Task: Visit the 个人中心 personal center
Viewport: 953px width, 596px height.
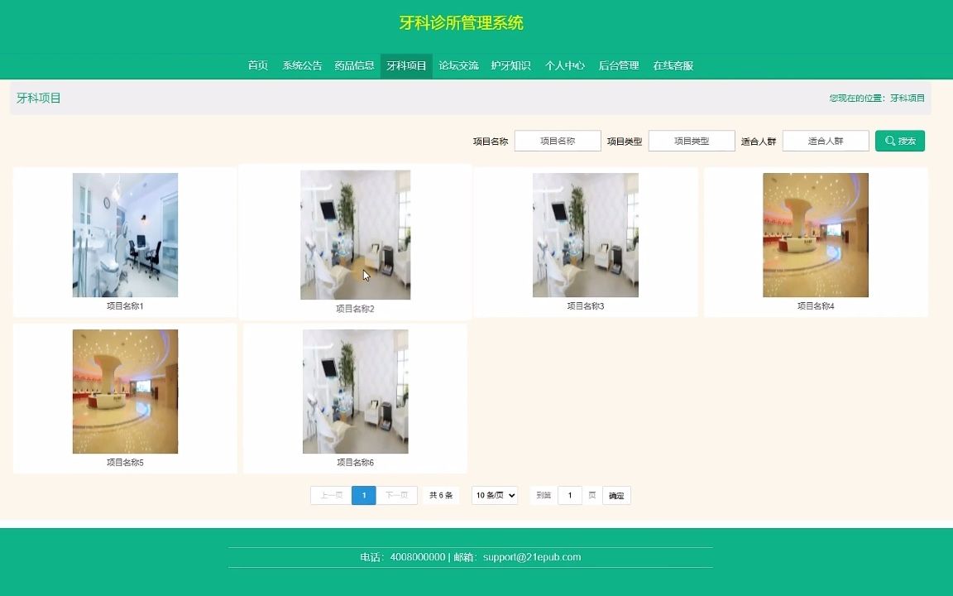Action: 564,65
